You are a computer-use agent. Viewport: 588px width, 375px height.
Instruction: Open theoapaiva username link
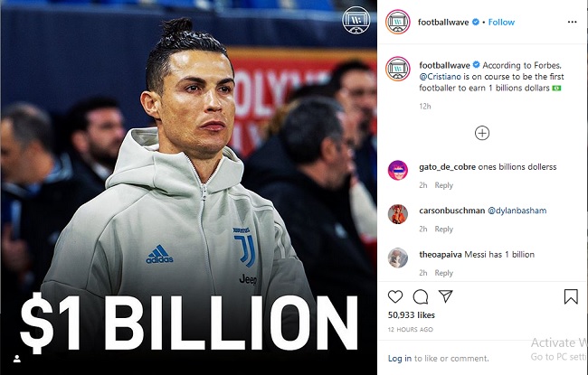pyautogui.click(x=441, y=255)
